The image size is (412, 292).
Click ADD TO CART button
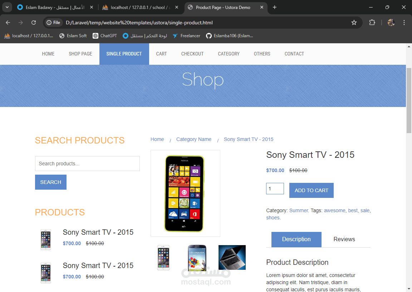[x=312, y=190]
